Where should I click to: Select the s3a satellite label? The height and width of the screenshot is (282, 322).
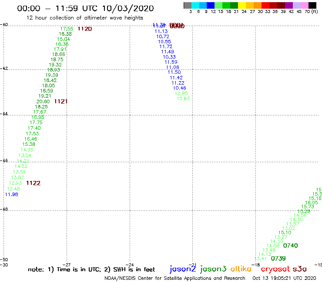299,269
